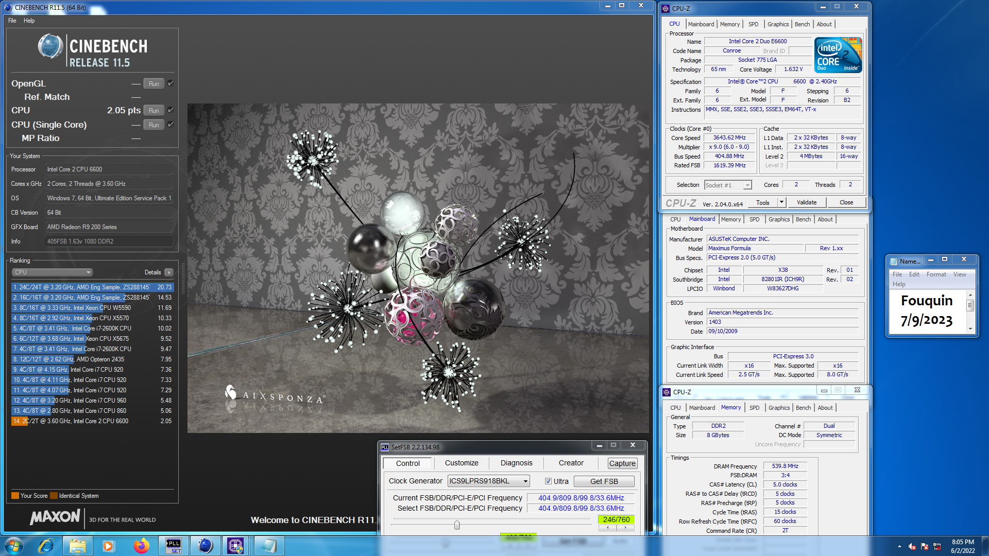Click the Get FSB button
This screenshot has height=556, width=989.
pos(604,481)
